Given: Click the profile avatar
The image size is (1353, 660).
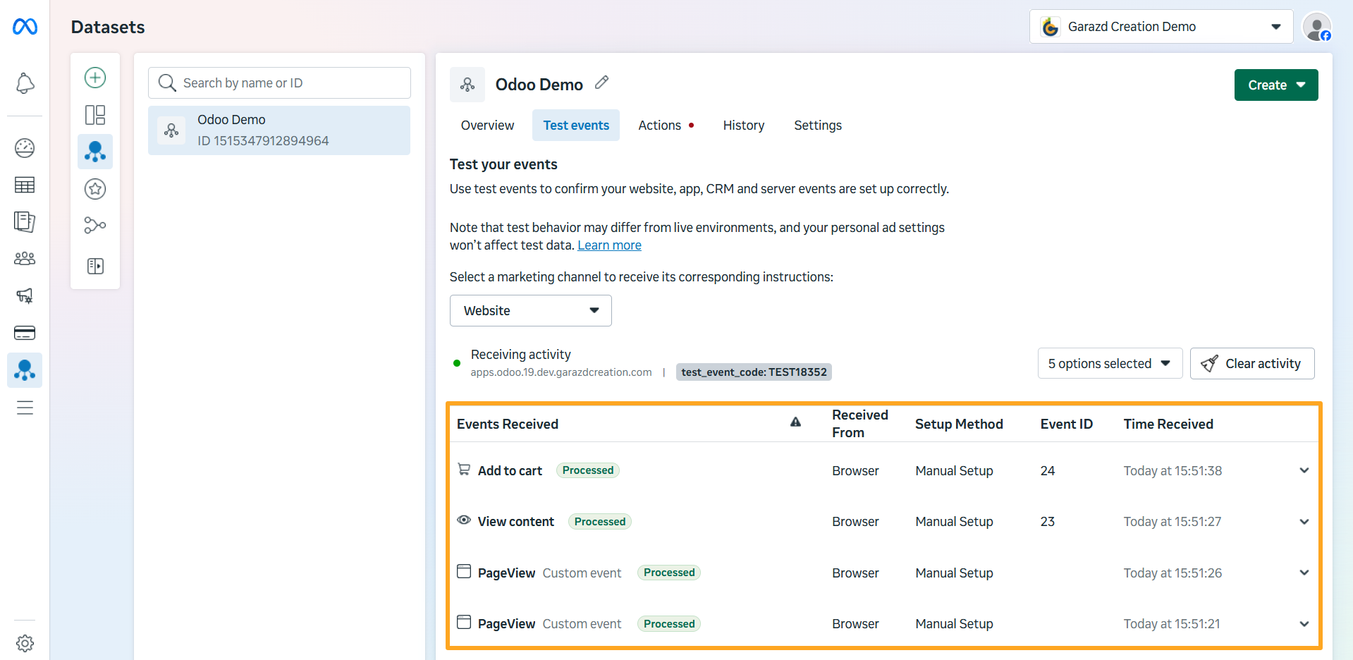Looking at the screenshot, I should (1316, 27).
